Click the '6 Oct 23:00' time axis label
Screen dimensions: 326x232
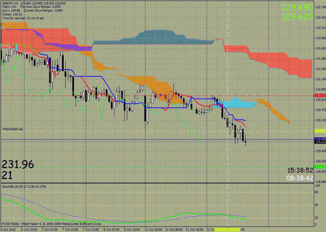[x=29, y=230]
